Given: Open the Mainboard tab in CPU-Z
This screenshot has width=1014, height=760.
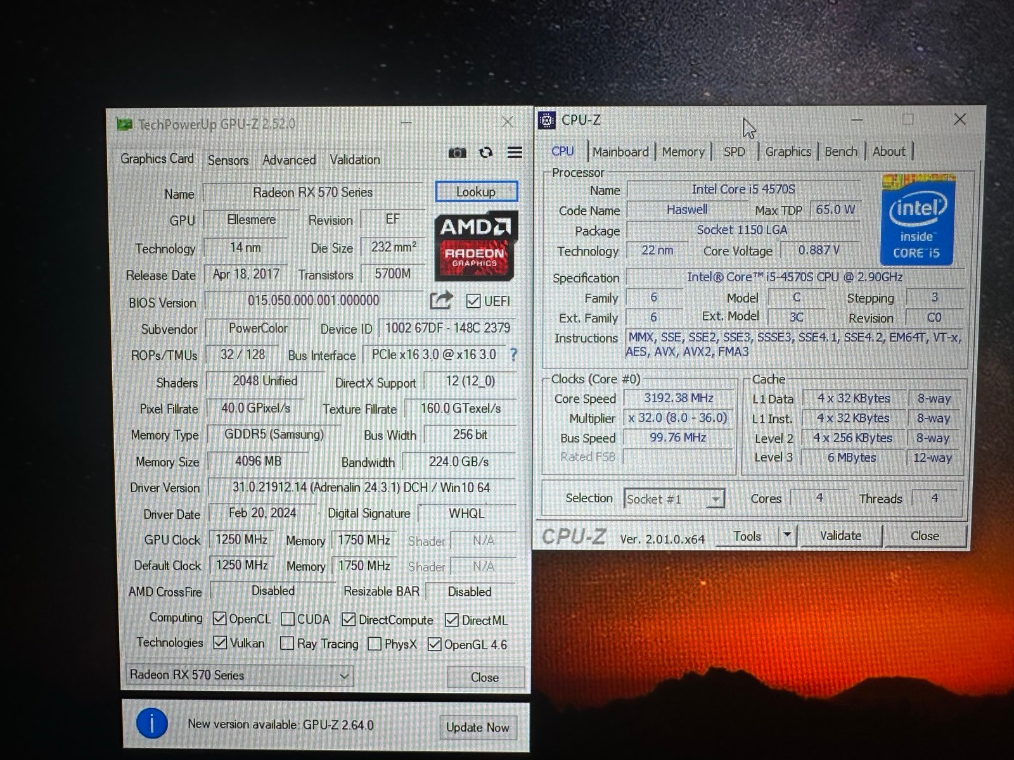Looking at the screenshot, I should tap(620, 152).
